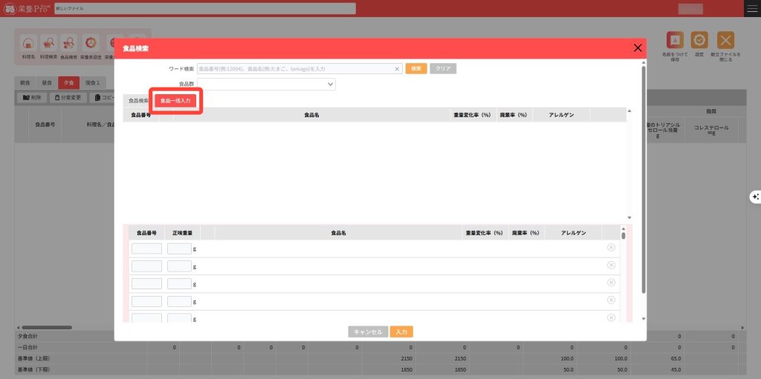Click the 名前をつけて保存 icon
761x379 pixels.
click(675, 42)
